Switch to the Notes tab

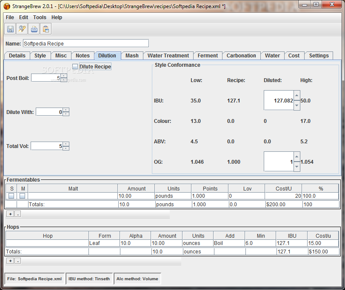click(x=83, y=56)
